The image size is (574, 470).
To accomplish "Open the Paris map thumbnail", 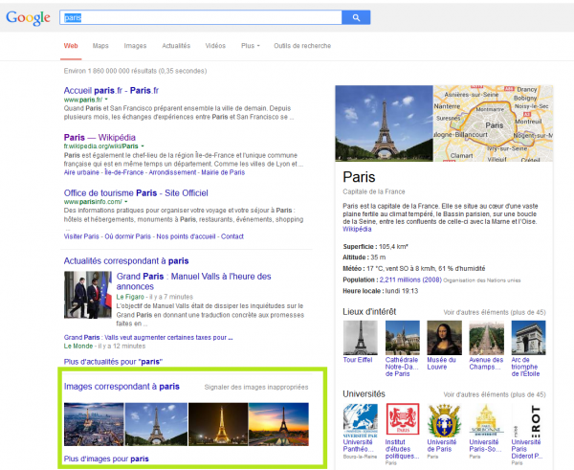I will coord(493,124).
